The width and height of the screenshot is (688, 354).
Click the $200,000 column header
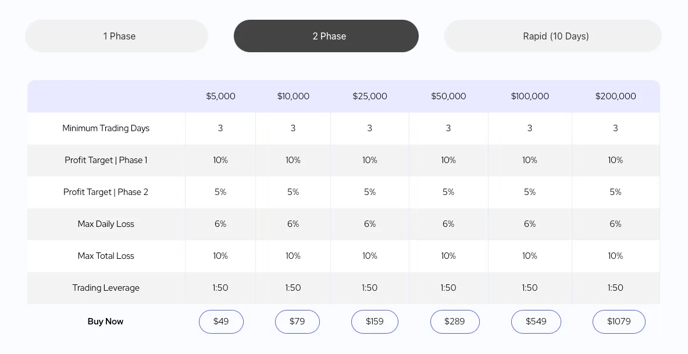pos(615,96)
